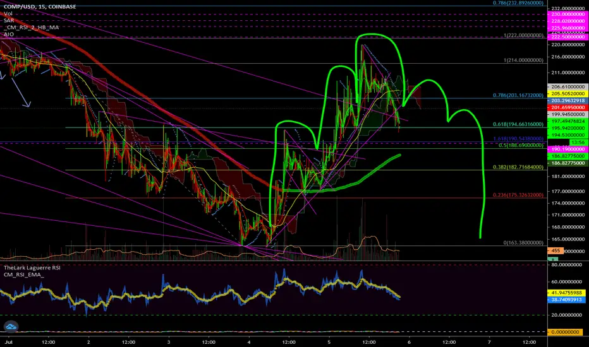Click the 1.618(190.54380000) Fibonacci label
The height and width of the screenshot is (347, 589).
pos(518,139)
